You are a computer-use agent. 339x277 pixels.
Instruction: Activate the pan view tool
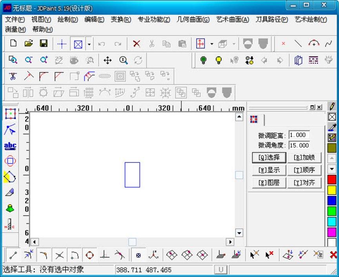(108, 60)
